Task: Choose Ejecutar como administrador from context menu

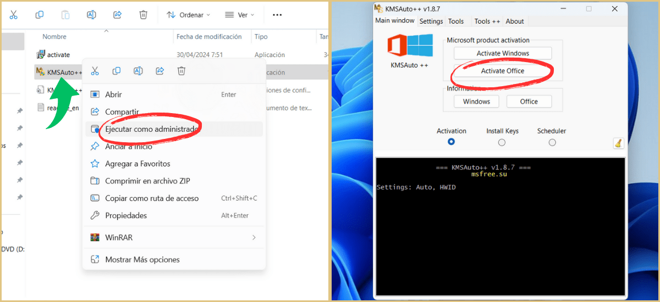Action: 151,129
